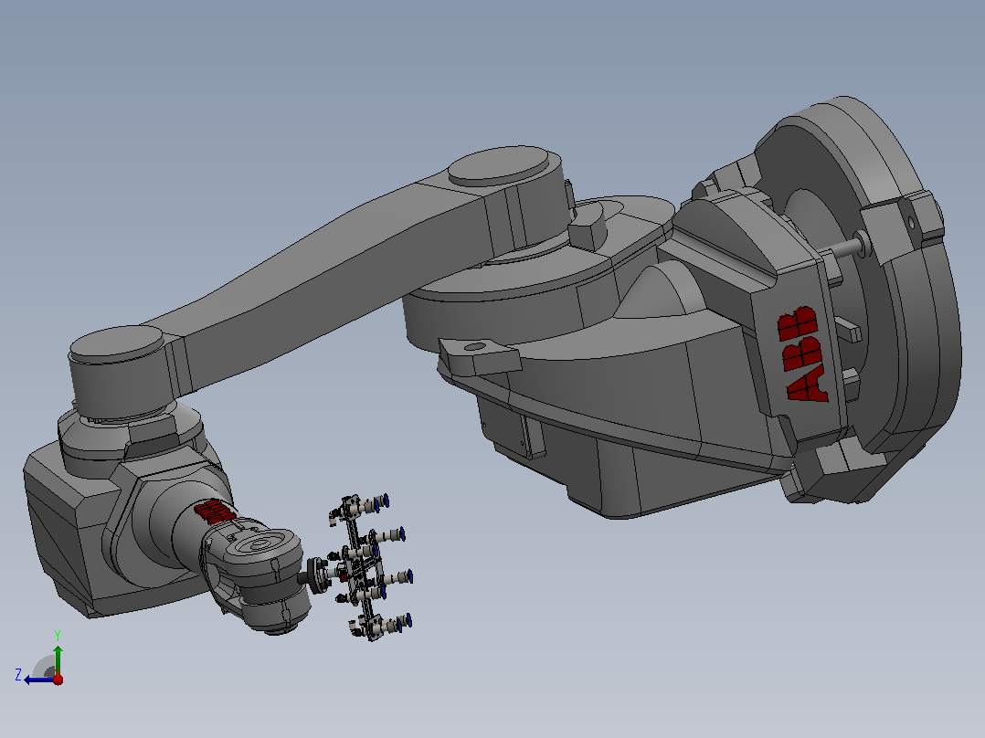The height and width of the screenshot is (738, 985).
Task: Click the red X axis ball on the triad
Action: [58, 680]
